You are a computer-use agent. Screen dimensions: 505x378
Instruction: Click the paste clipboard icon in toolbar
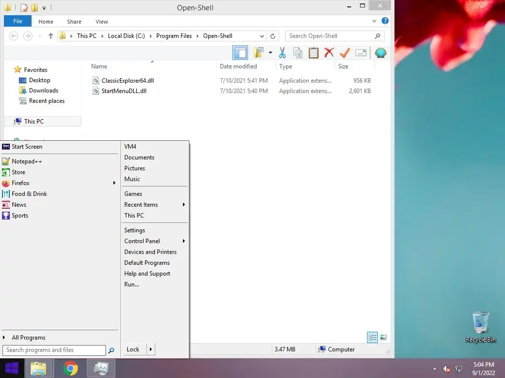(x=313, y=53)
